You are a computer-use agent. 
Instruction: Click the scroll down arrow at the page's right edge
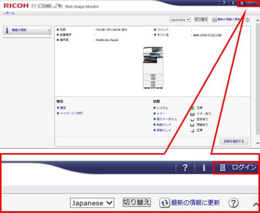tap(258, 143)
